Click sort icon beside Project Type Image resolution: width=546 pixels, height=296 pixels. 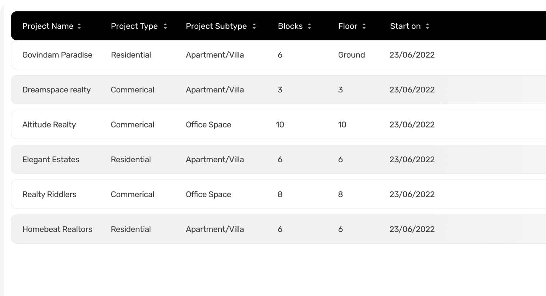pos(165,26)
